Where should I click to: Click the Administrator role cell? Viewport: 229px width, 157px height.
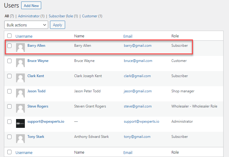[182, 121]
